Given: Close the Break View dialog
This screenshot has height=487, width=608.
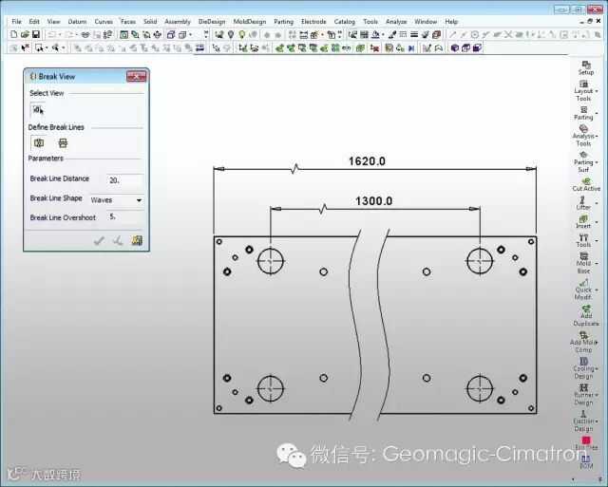Looking at the screenshot, I should point(137,76).
